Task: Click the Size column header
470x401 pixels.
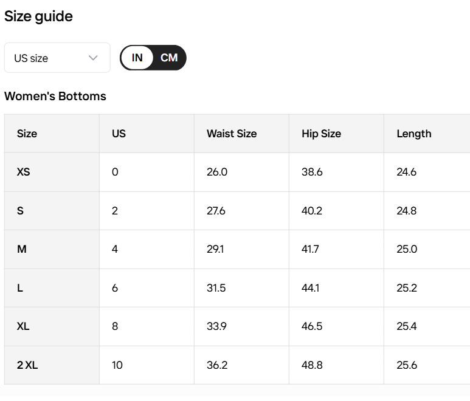Action: click(x=27, y=134)
